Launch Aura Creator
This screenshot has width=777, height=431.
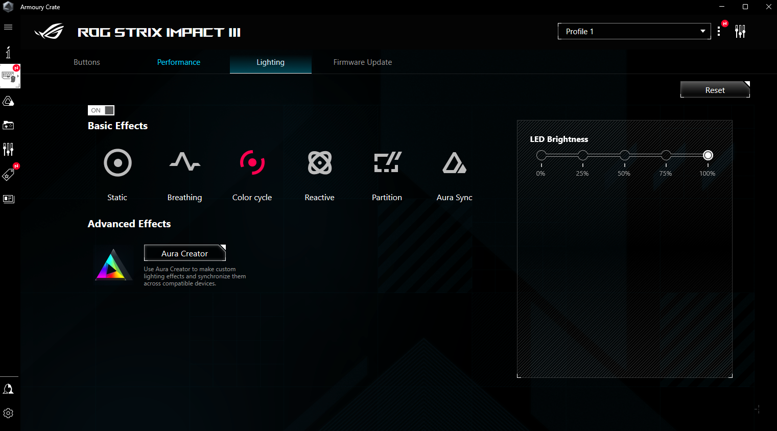click(185, 253)
